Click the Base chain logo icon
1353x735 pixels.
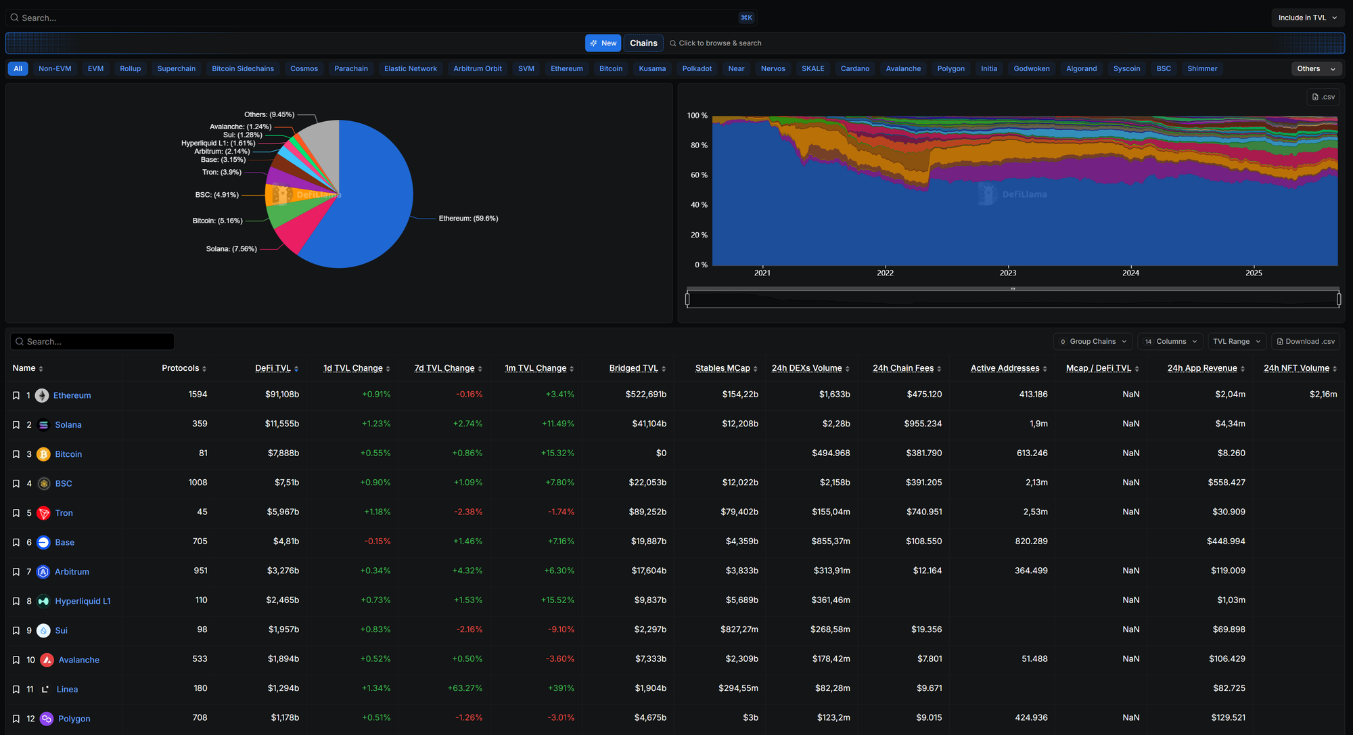click(43, 543)
